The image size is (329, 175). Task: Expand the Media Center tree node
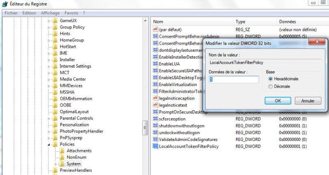pyautogui.click(x=49, y=79)
